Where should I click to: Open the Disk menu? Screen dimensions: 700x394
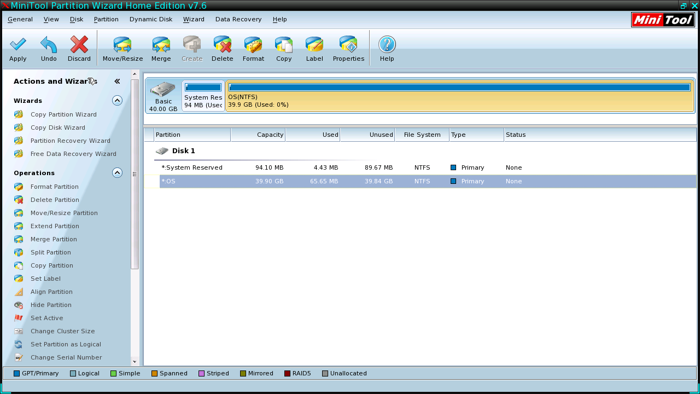77,19
